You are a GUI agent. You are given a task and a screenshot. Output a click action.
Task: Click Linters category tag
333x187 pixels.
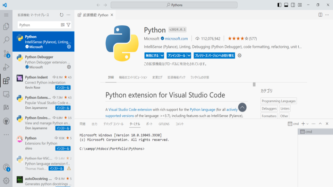pyautogui.click(x=285, y=108)
